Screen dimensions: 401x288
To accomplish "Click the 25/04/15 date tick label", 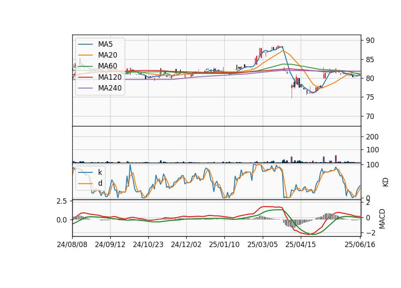I will pos(300,245).
